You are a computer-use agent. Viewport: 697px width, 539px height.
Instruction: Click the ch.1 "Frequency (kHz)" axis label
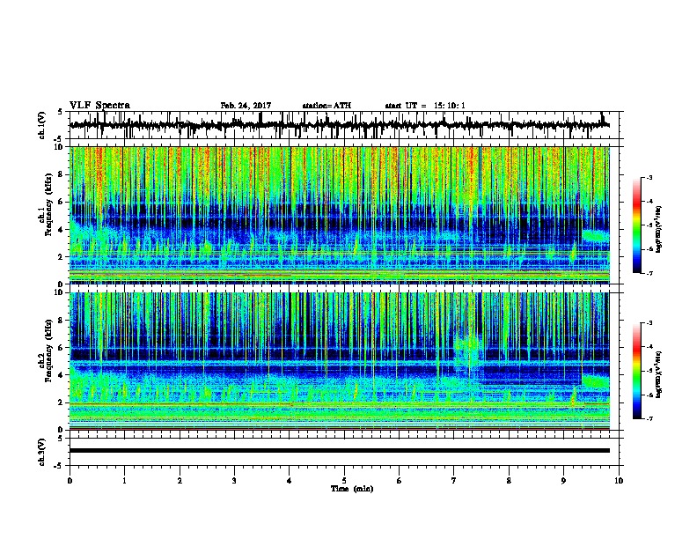(x=48, y=205)
